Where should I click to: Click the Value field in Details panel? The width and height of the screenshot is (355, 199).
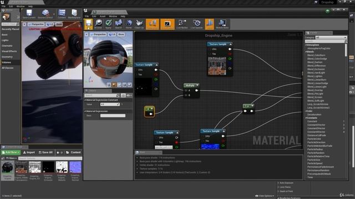110,104
